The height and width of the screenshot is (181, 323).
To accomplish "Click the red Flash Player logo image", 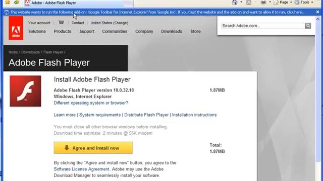I will click(x=25, y=91).
